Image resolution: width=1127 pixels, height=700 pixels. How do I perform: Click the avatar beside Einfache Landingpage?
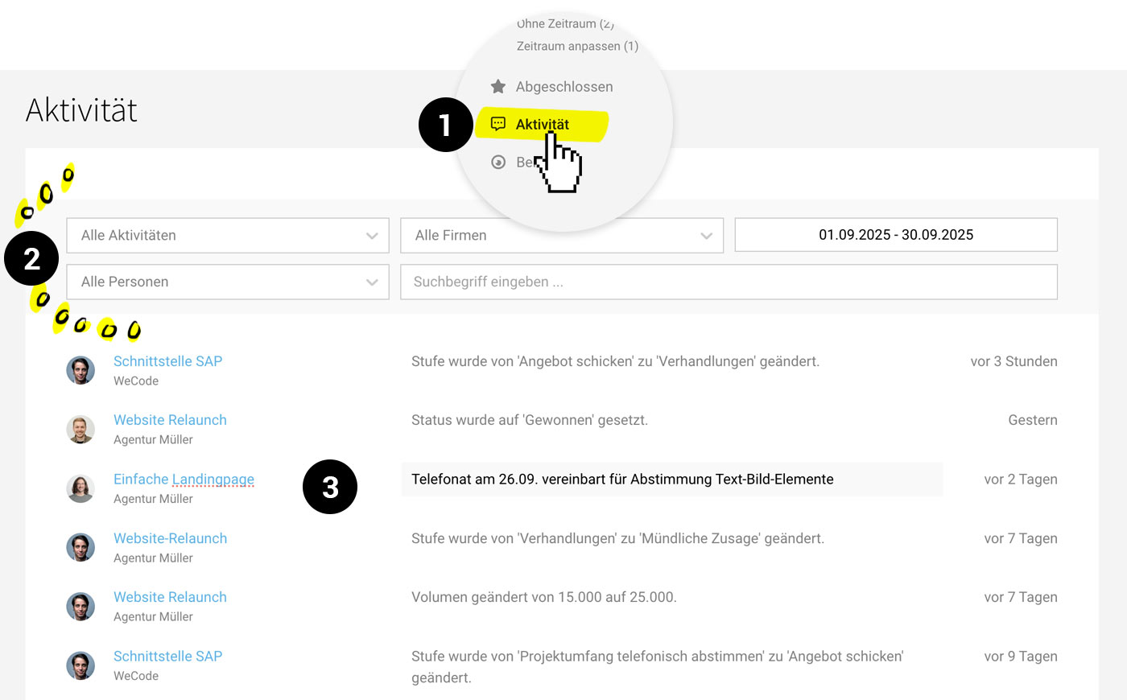pyautogui.click(x=80, y=488)
